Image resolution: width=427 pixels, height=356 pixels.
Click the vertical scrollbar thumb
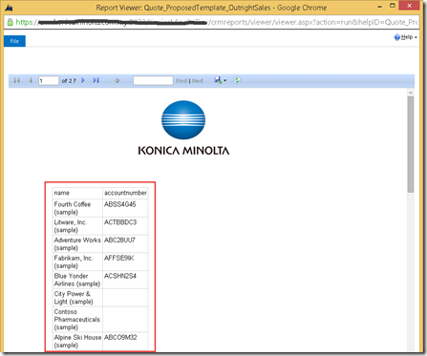411,144
